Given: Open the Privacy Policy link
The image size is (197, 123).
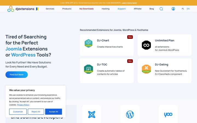Looking at the screenshot, I should (23, 105).
